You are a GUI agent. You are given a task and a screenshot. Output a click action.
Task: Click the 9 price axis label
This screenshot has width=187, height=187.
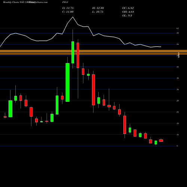pos(177,146)
